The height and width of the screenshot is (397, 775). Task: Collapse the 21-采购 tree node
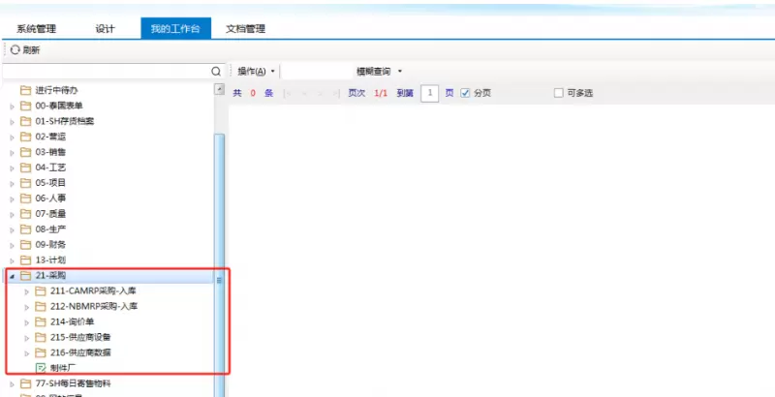[x=12, y=276]
